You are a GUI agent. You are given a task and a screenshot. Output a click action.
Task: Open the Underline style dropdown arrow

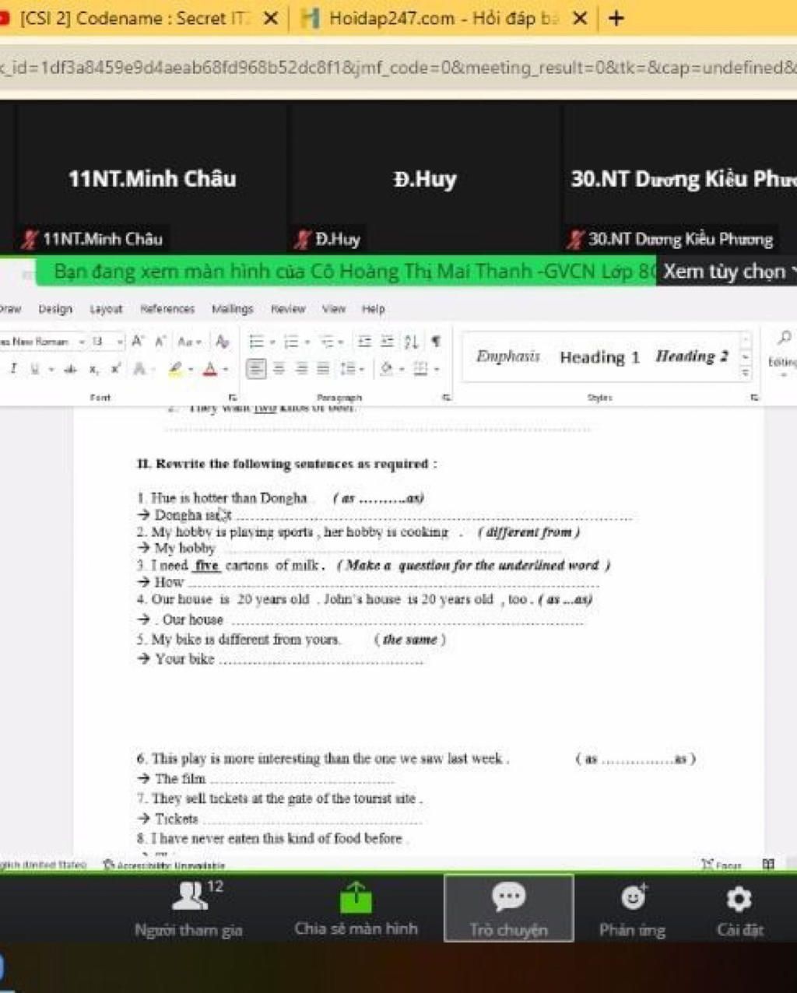pos(51,370)
